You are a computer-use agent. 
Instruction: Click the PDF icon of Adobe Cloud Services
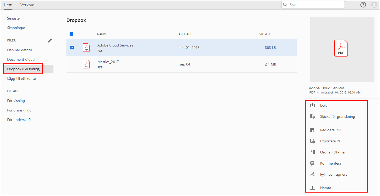[x=86, y=48]
